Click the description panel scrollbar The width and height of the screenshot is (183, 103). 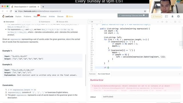coord(86,70)
